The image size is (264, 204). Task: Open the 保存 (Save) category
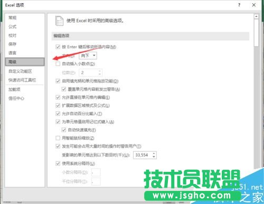[12, 44]
